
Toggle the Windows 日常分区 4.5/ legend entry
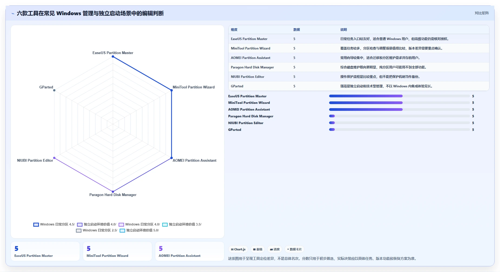coord(54,224)
